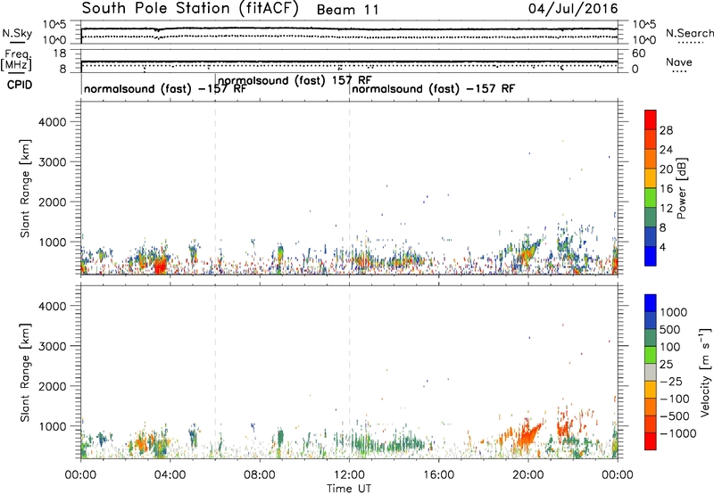Click the '08:00' time axis label

point(260,474)
